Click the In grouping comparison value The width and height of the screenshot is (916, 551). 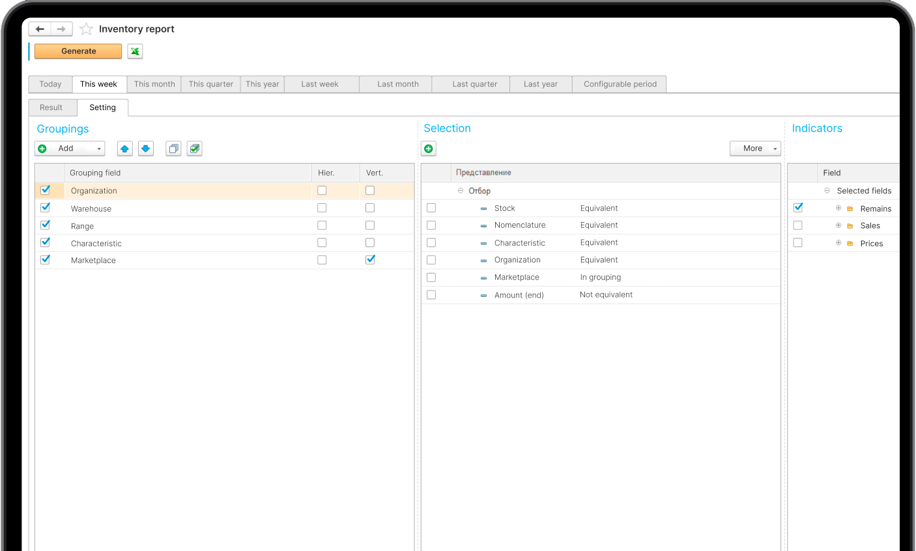(601, 277)
